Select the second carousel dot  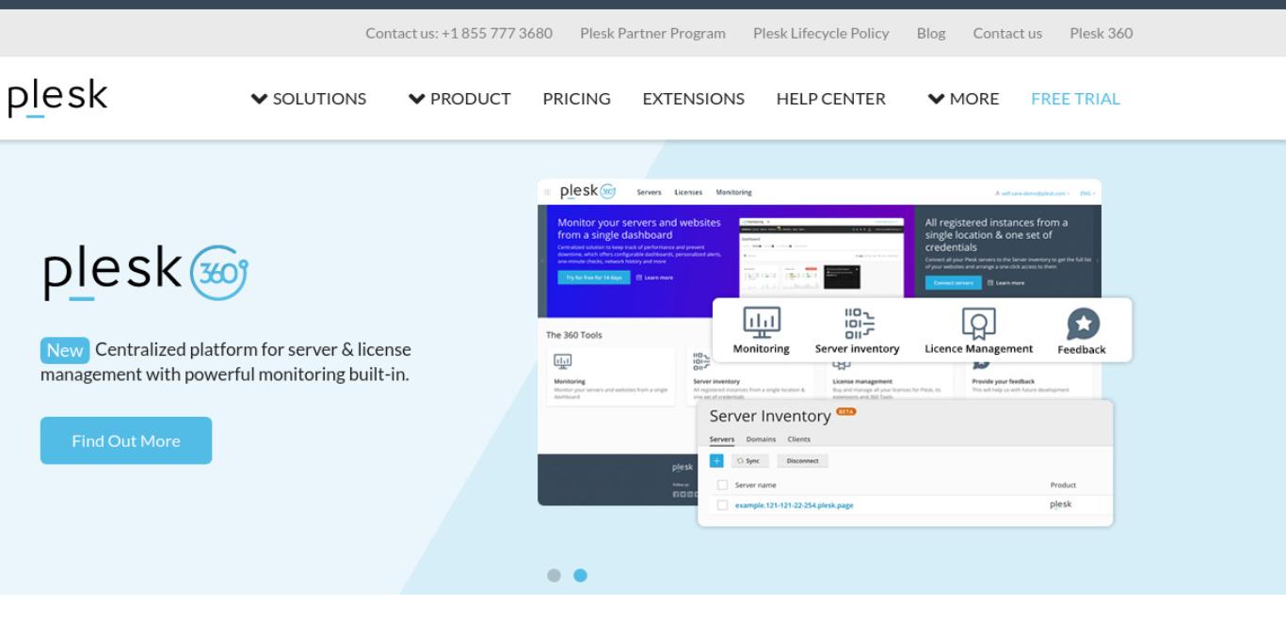580,575
